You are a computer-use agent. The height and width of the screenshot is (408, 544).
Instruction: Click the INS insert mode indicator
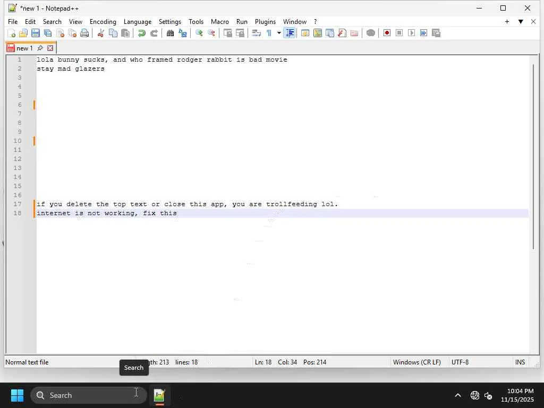click(520, 362)
